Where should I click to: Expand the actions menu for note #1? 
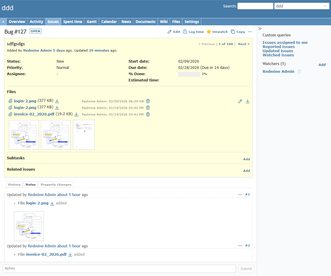pyautogui.click(x=240, y=195)
